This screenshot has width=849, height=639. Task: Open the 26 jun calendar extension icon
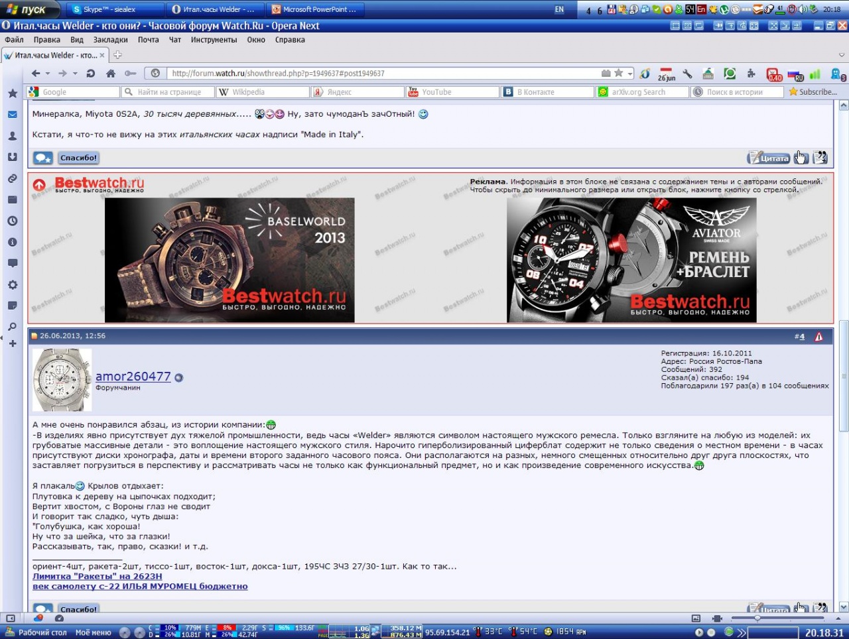tap(666, 74)
